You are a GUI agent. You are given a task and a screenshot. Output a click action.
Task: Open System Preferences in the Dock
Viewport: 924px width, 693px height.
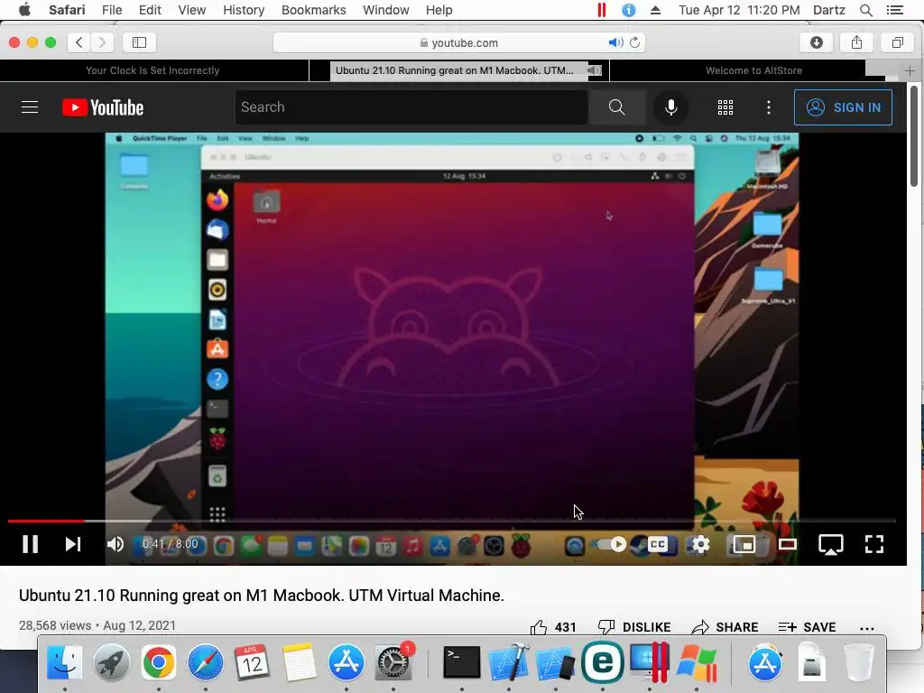393,662
